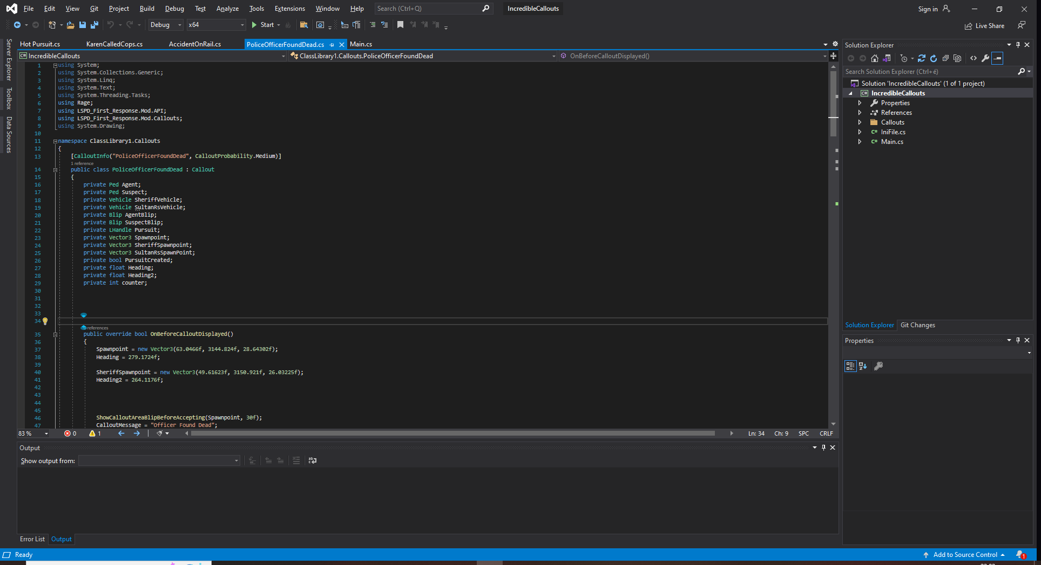The image size is (1041, 565).
Task: Click the Save All toolbar icon
Action: (94, 25)
